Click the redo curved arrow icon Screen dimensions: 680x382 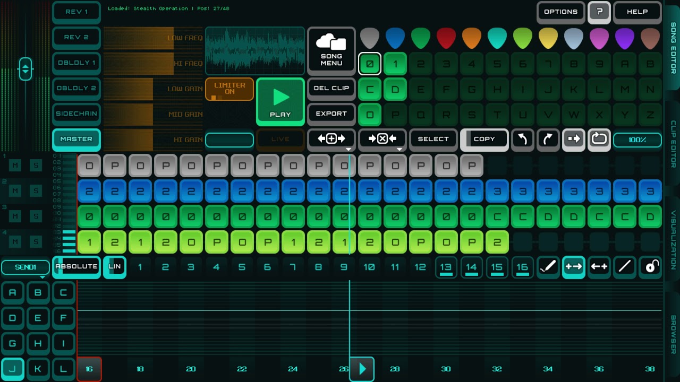548,140
